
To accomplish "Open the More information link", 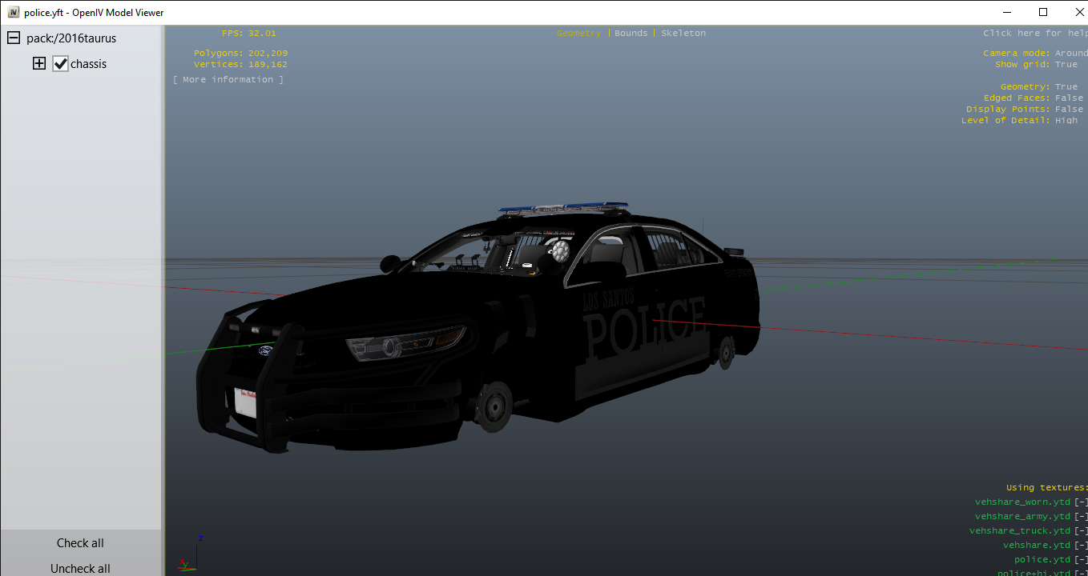I will (228, 80).
